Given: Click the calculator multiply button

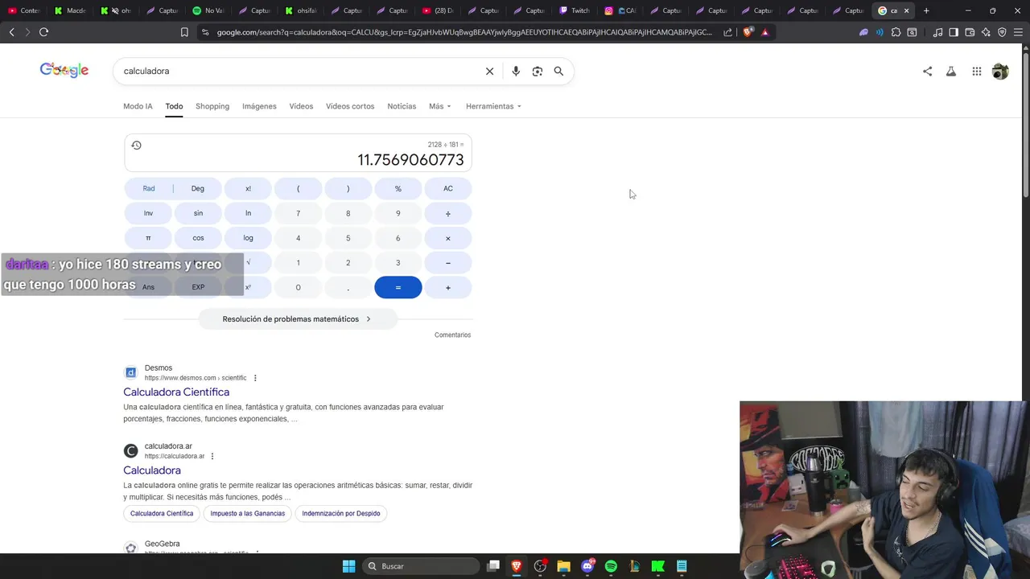Looking at the screenshot, I should pyautogui.click(x=448, y=238).
